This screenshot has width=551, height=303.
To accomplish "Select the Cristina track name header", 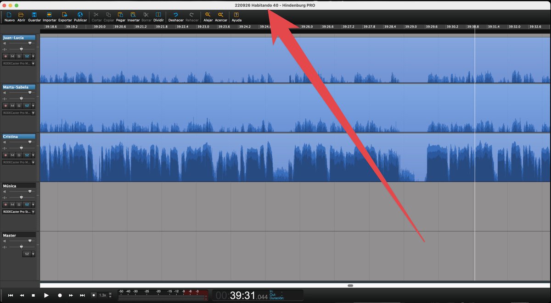I will click(x=19, y=137).
